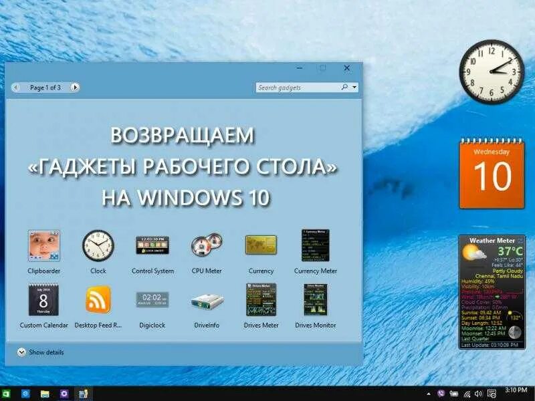
Task: Go to the previous gadget page
Action: (15, 88)
